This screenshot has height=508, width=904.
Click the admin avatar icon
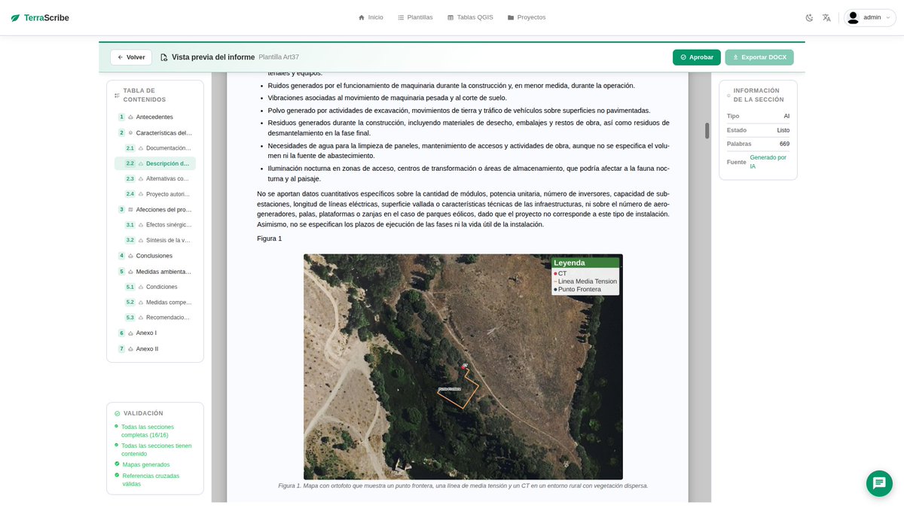pos(854,17)
